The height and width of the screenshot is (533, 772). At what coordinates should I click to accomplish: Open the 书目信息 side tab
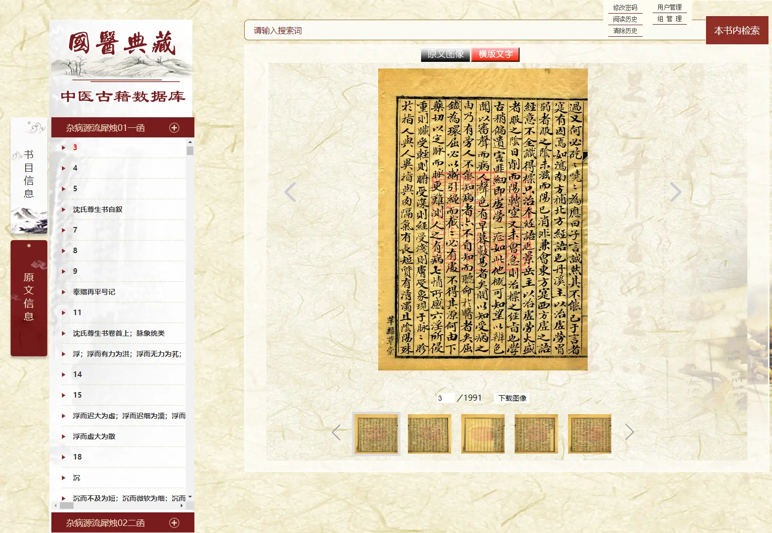click(x=29, y=175)
